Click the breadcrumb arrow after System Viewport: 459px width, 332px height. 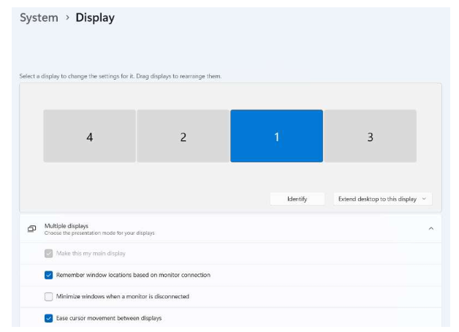(x=67, y=18)
